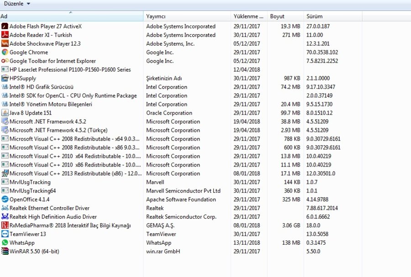411x277 pixels.
Task: Select the Google Chrome program name
Action: tap(29, 52)
